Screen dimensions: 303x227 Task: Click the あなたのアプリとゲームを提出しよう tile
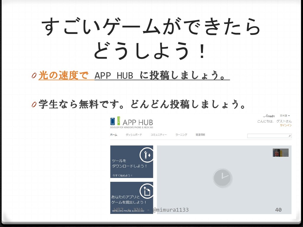click(132, 198)
